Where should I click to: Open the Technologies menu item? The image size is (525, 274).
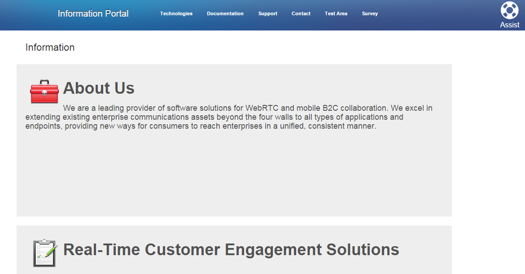coord(176,14)
